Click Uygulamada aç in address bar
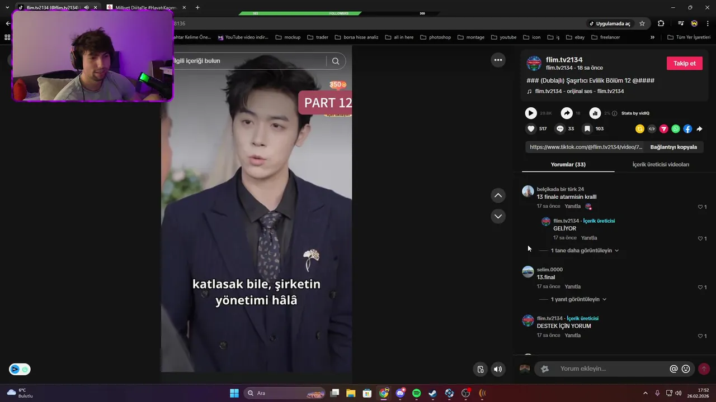716x402 pixels. [x=609, y=23]
